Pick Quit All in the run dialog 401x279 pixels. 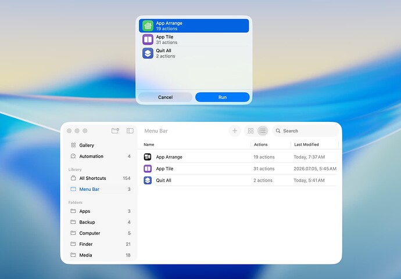(x=194, y=53)
